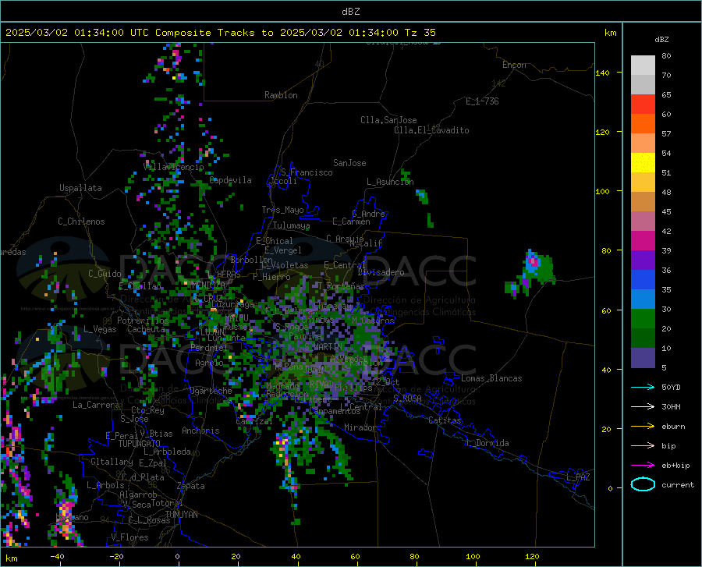The height and width of the screenshot is (567, 702).
Task: Click the Potrerillos map label
Action: pos(143,321)
